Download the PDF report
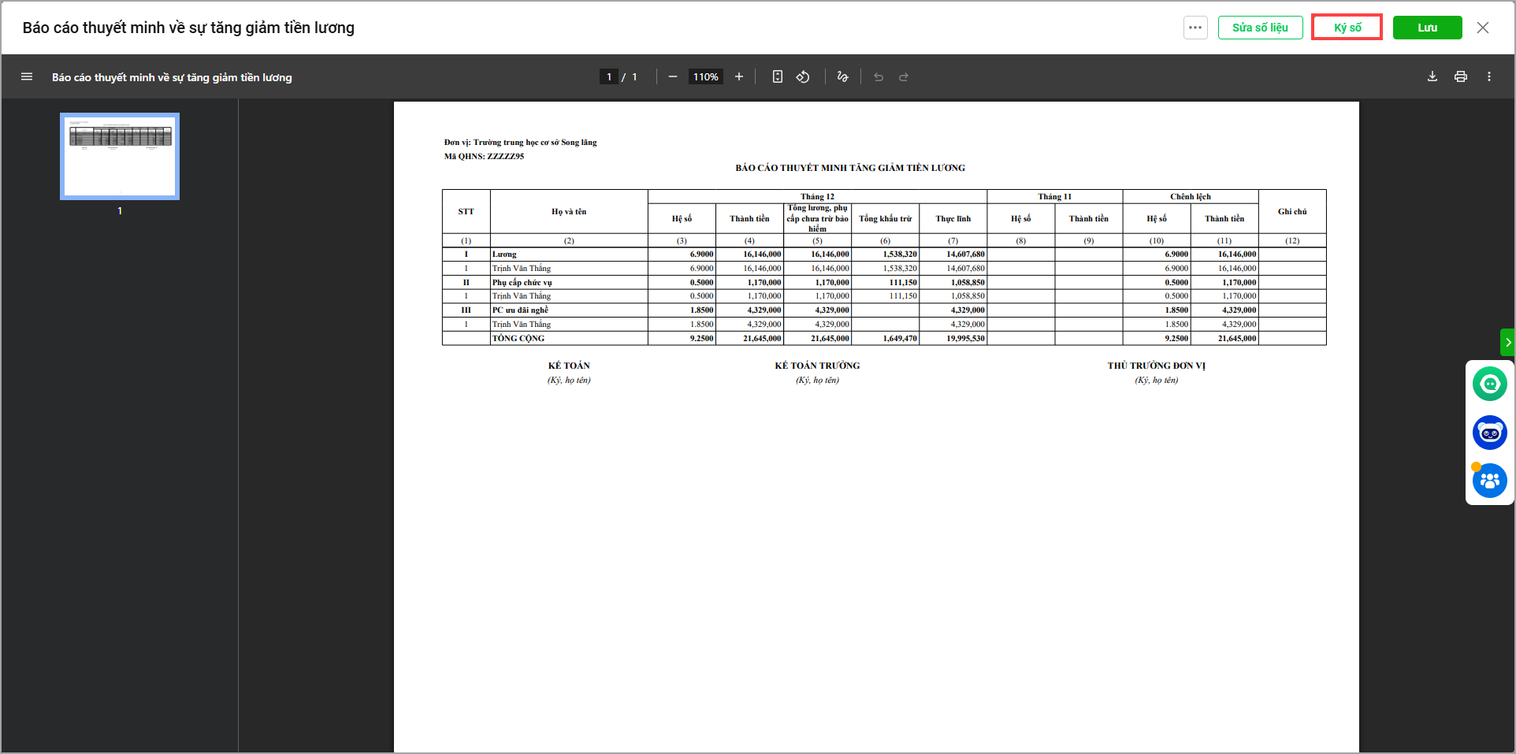 click(x=1432, y=76)
